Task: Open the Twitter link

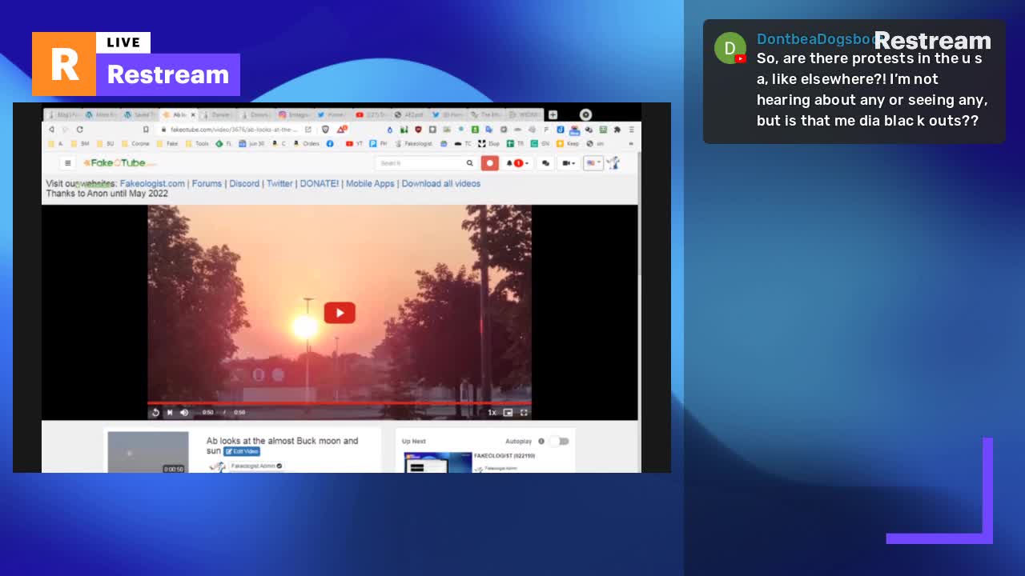Action: point(279,184)
